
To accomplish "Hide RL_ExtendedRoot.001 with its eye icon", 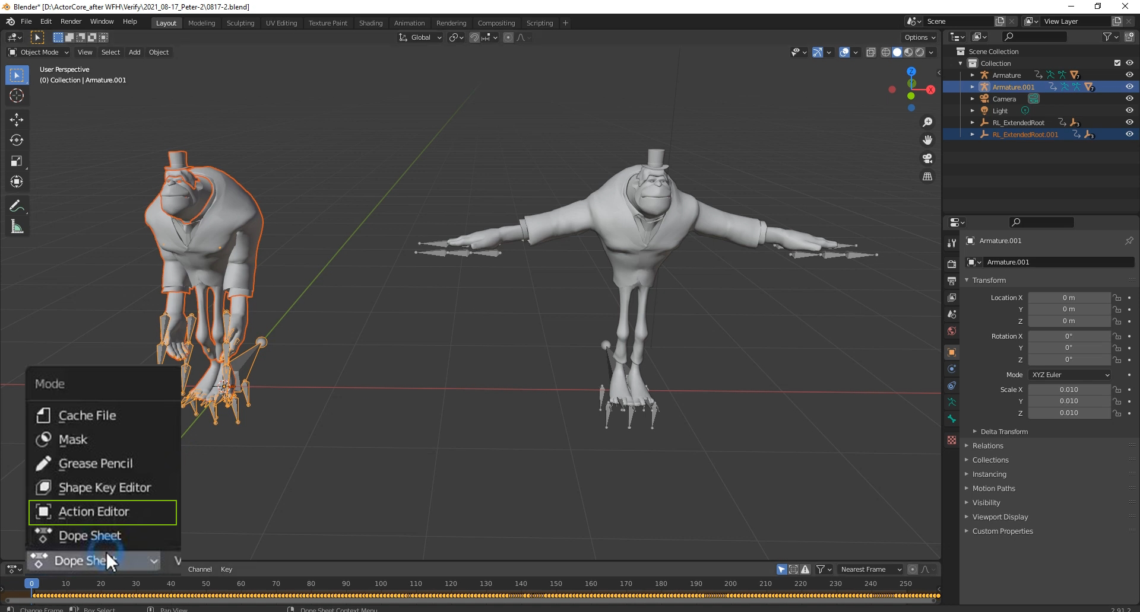I will click(1129, 134).
